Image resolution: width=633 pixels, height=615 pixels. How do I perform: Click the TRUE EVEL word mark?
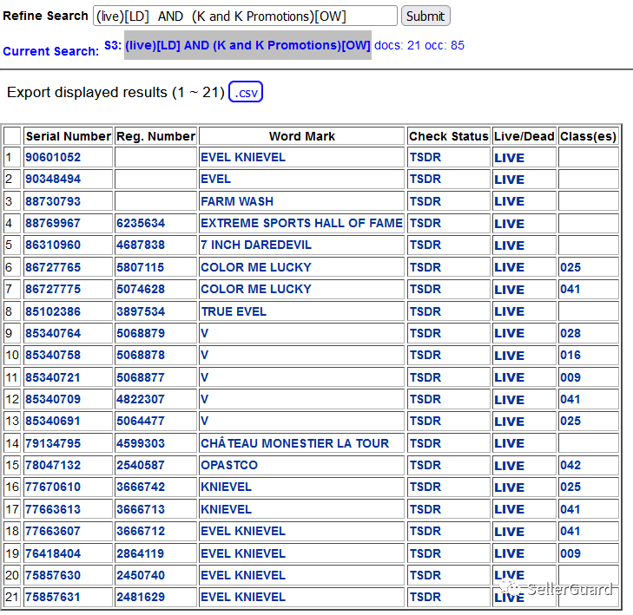[233, 311]
